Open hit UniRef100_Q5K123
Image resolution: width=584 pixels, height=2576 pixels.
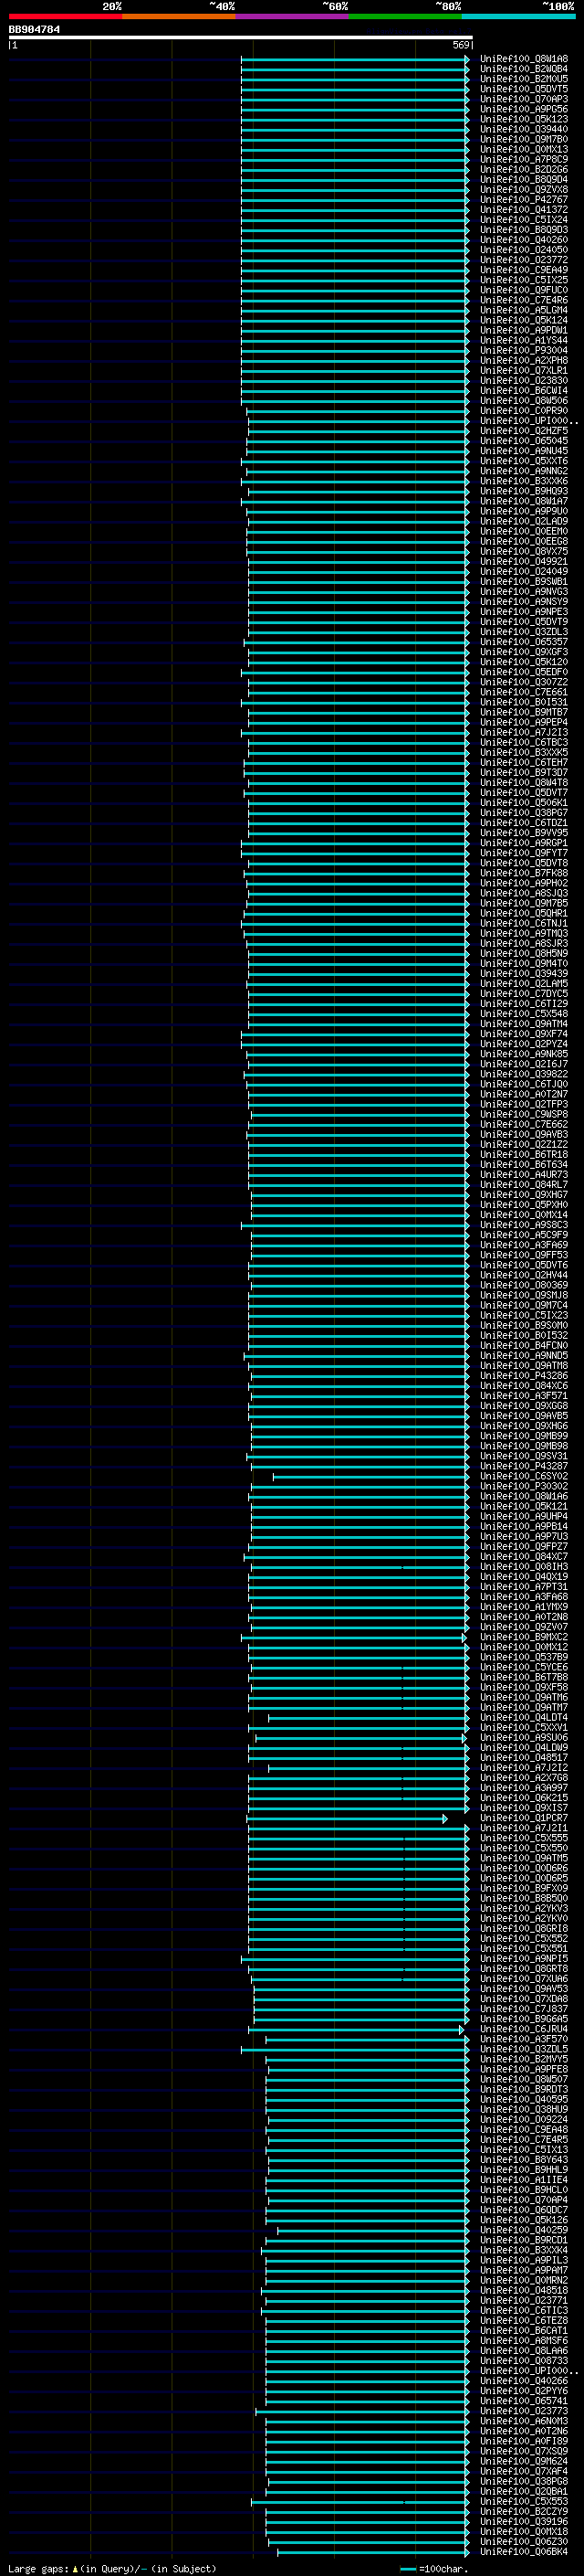[x=524, y=119]
